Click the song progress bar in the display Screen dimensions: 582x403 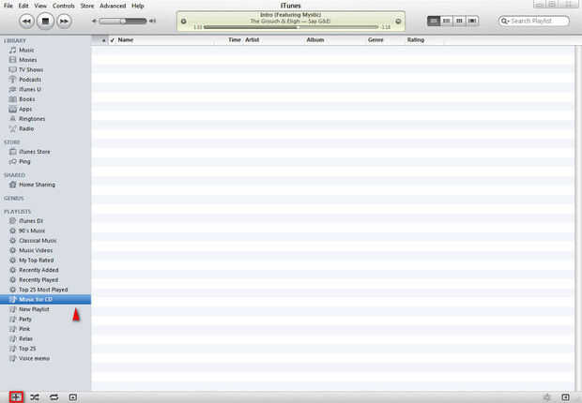tap(291, 27)
